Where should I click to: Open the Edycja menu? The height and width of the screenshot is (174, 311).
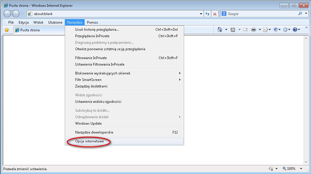click(24, 22)
